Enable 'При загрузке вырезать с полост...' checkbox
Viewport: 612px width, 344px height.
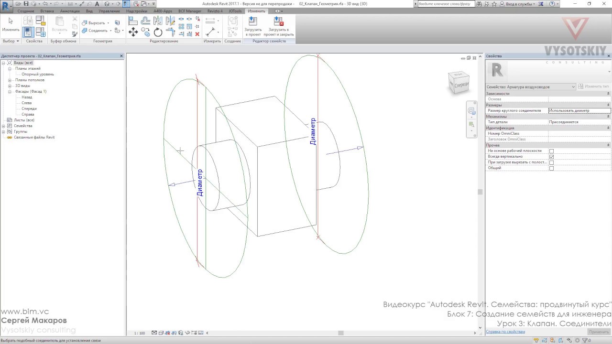click(551, 162)
